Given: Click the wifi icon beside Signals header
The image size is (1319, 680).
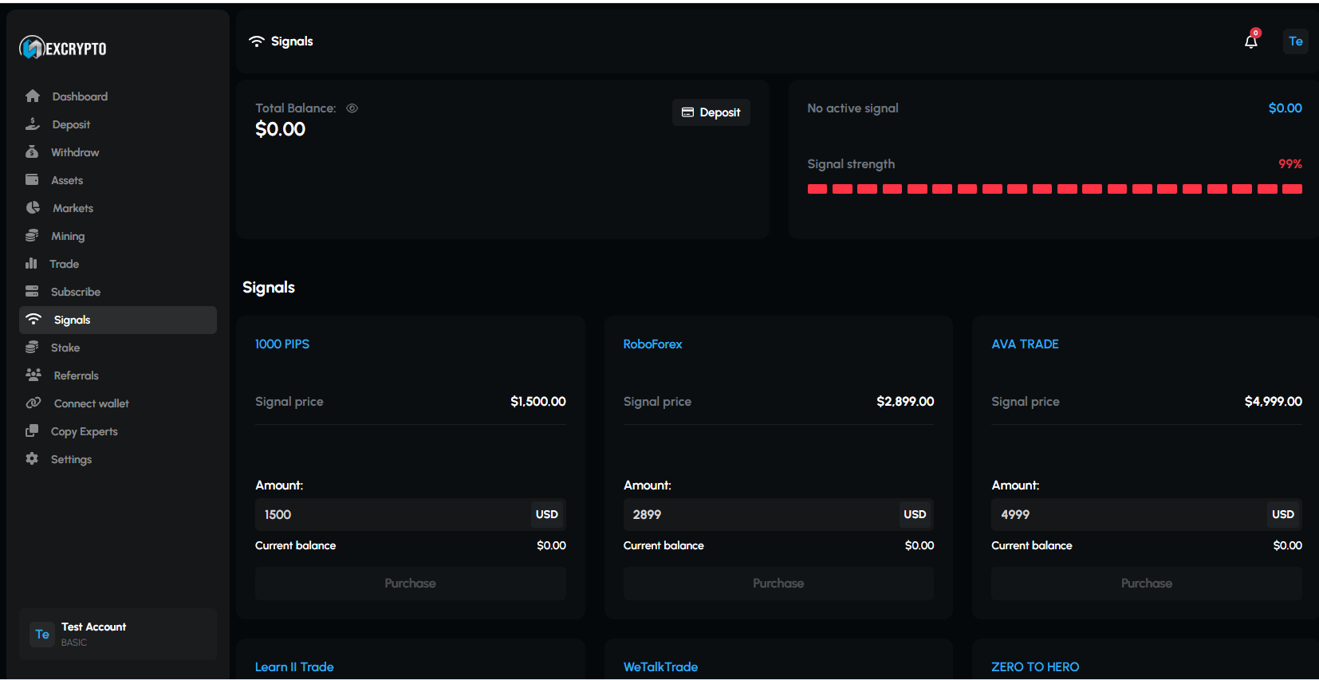Looking at the screenshot, I should click(x=257, y=41).
